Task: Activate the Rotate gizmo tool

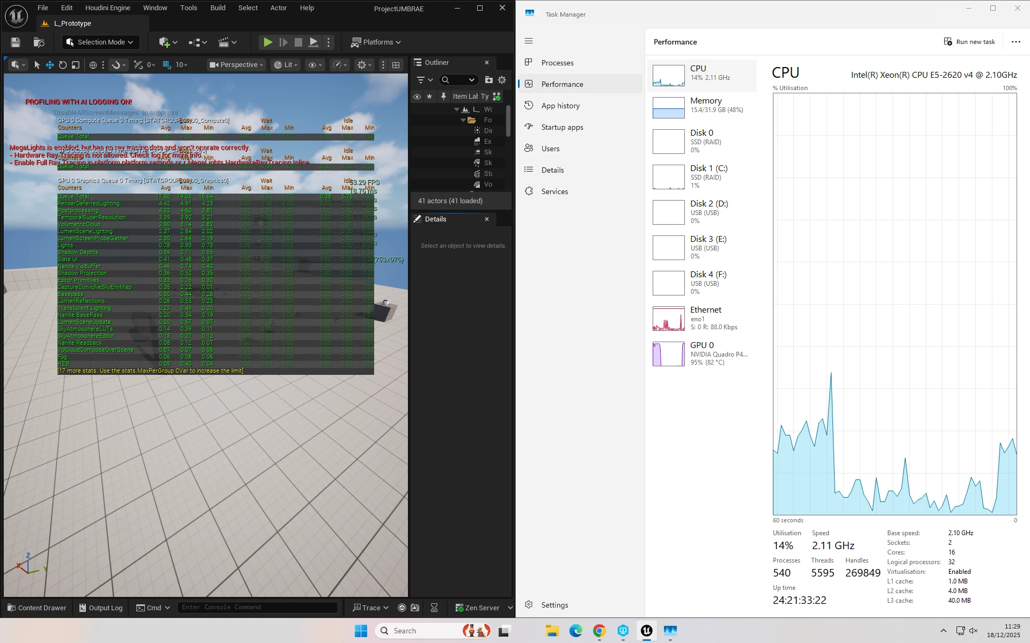Action: [x=63, y=65]
